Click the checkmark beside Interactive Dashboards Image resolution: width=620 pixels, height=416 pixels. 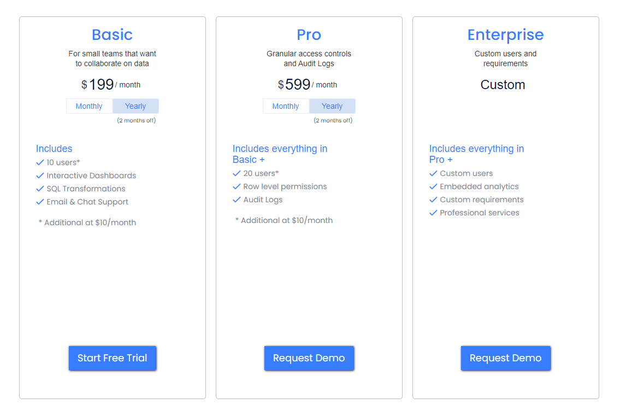click(40, 175)
